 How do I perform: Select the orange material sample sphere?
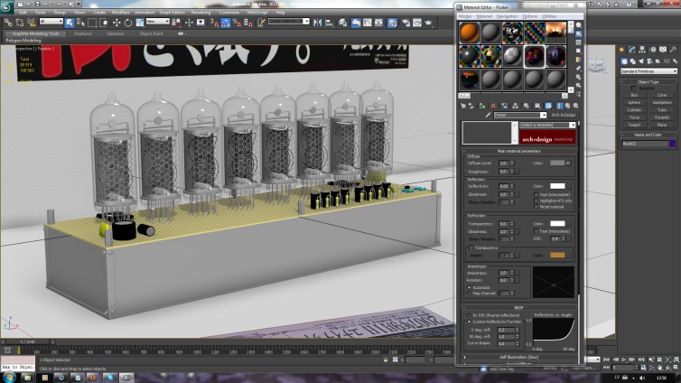469,33
